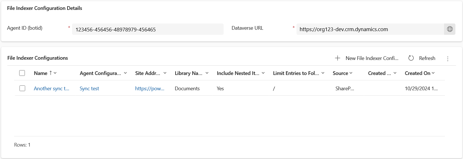
Task: Open the vertical ellipsis more commands menu
Action: [448, 59]
